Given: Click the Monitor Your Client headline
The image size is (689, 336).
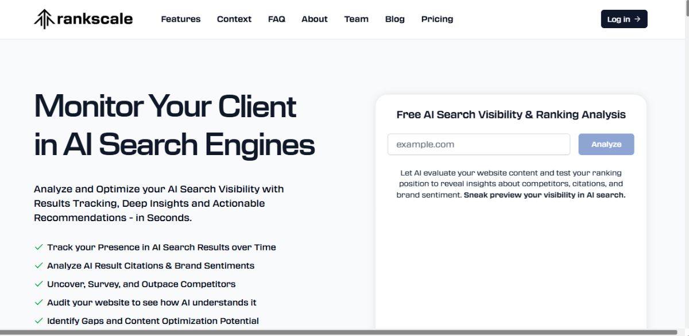Looking at the screenshot, I should pyautogui.click(x=165, y=106).
